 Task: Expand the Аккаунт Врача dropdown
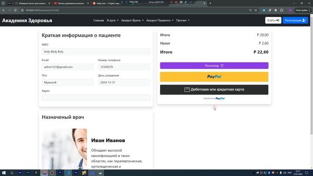[133, 21]
